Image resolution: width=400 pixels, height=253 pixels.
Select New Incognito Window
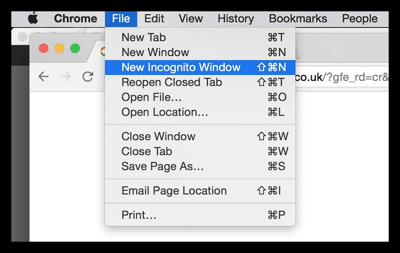click(x=200, y=67)
